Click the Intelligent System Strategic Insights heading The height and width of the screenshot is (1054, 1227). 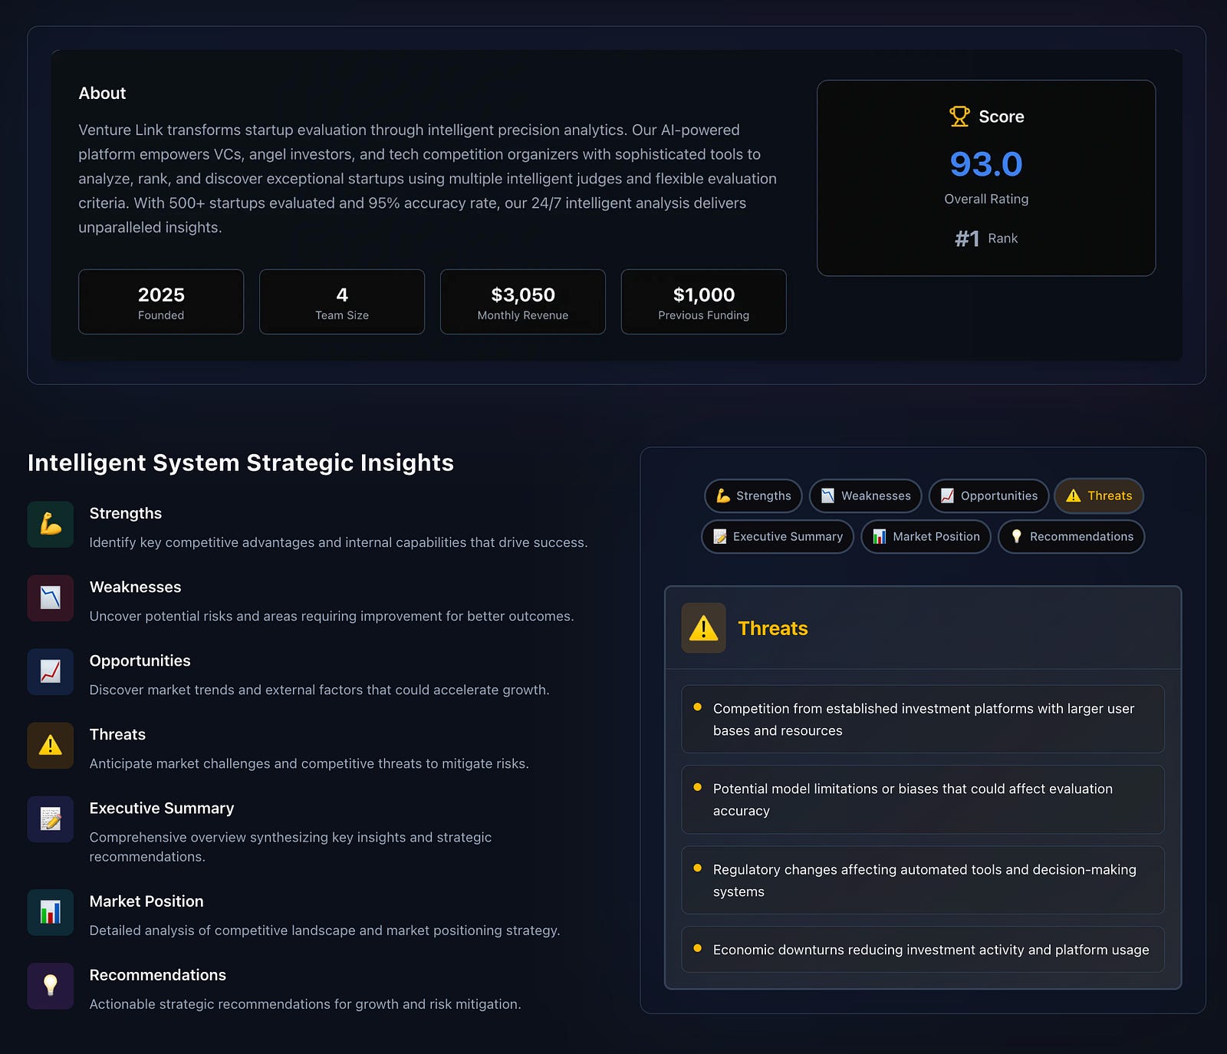click(x=241, y=463)
